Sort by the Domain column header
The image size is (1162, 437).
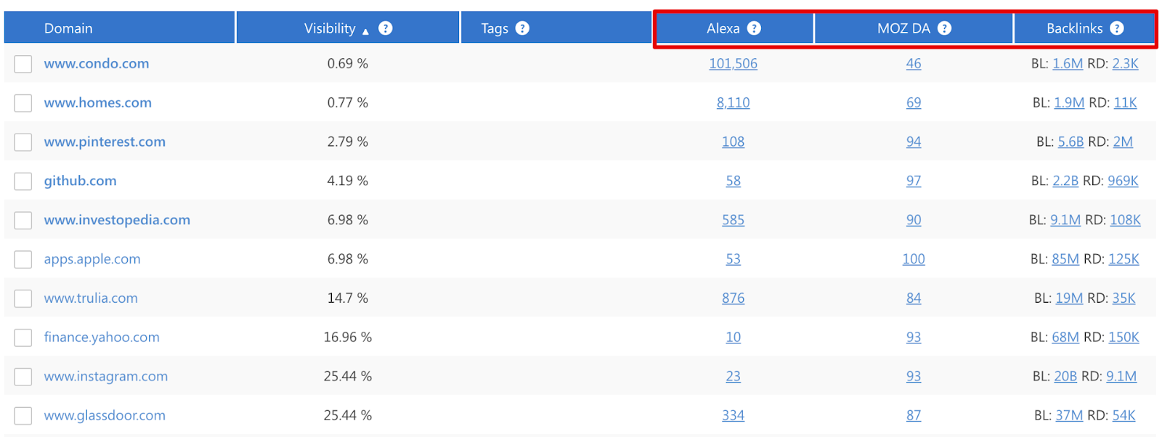click(119, 28)
